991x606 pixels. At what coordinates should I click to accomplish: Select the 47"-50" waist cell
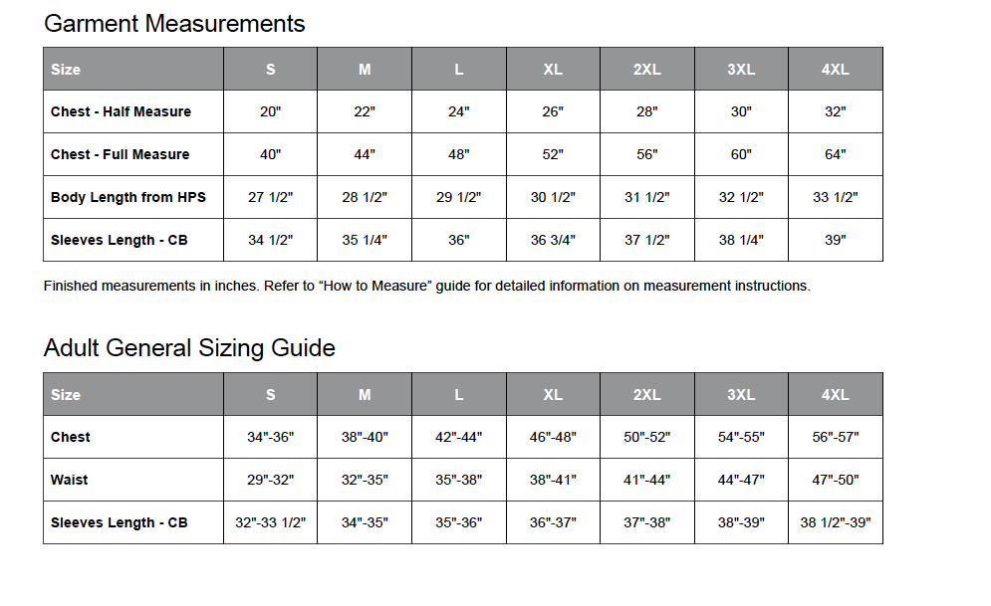click(835, 480)
